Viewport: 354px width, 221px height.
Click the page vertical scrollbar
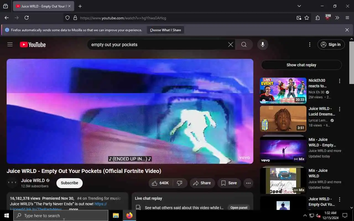click(x=352, y=62)
